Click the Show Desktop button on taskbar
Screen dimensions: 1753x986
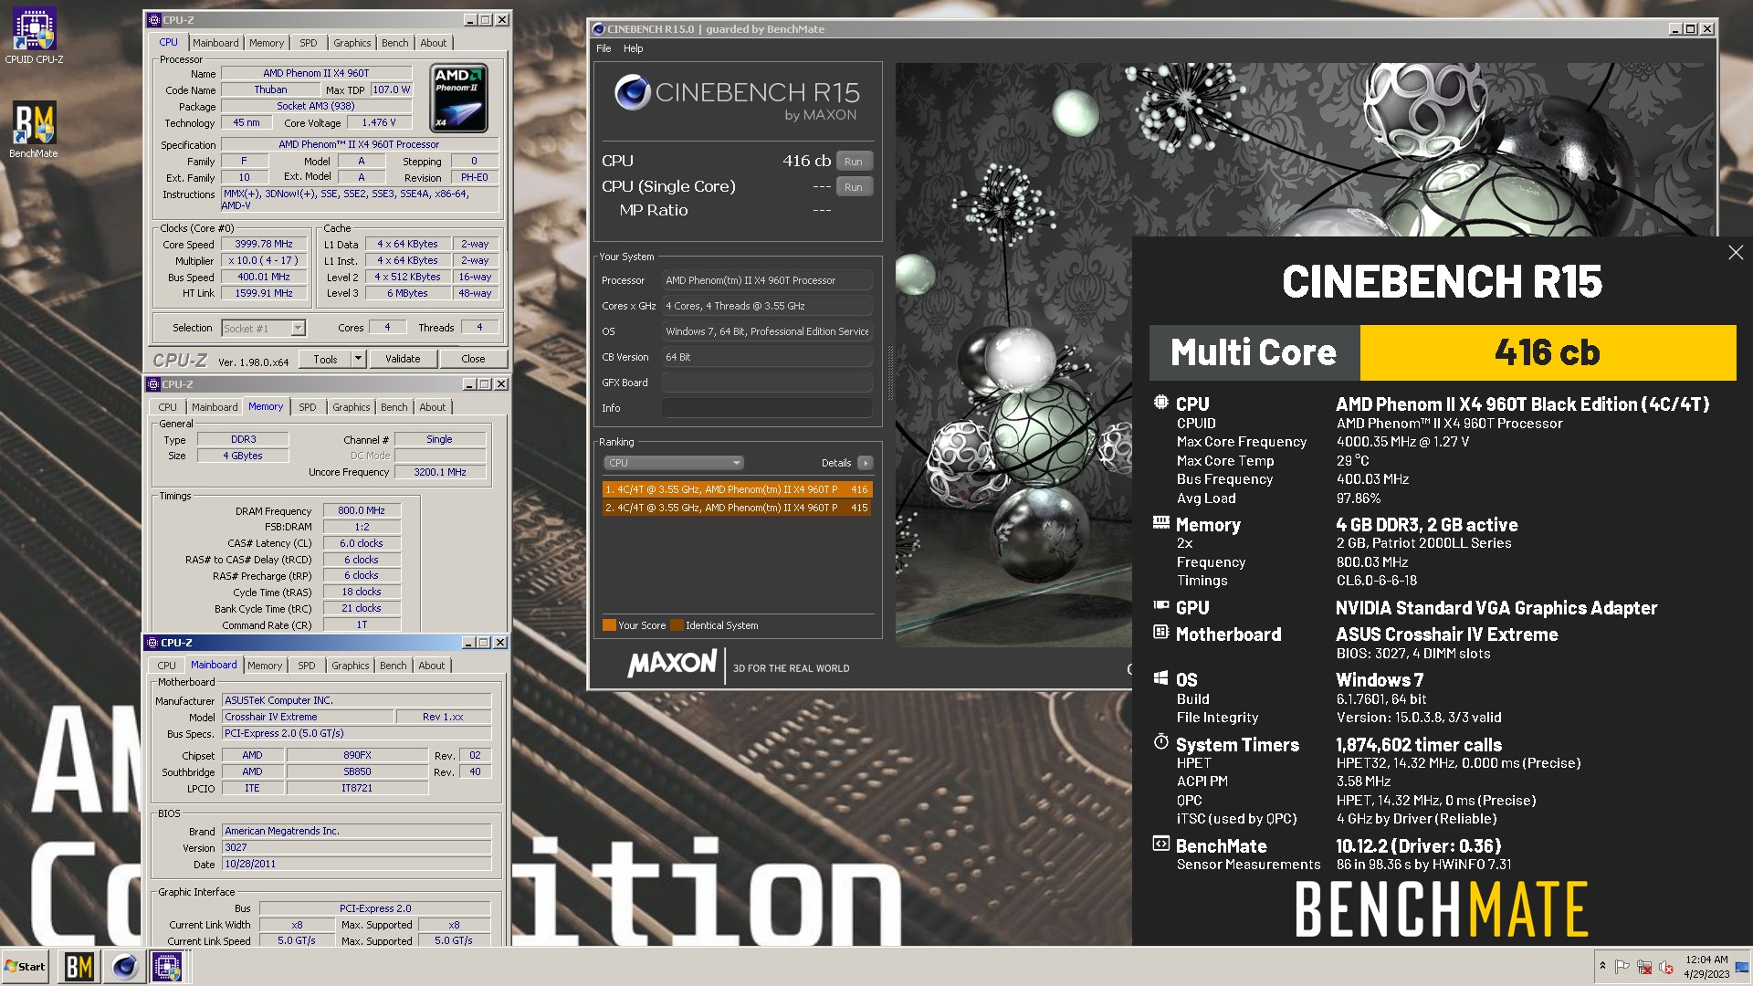(x=1744, y=966)
